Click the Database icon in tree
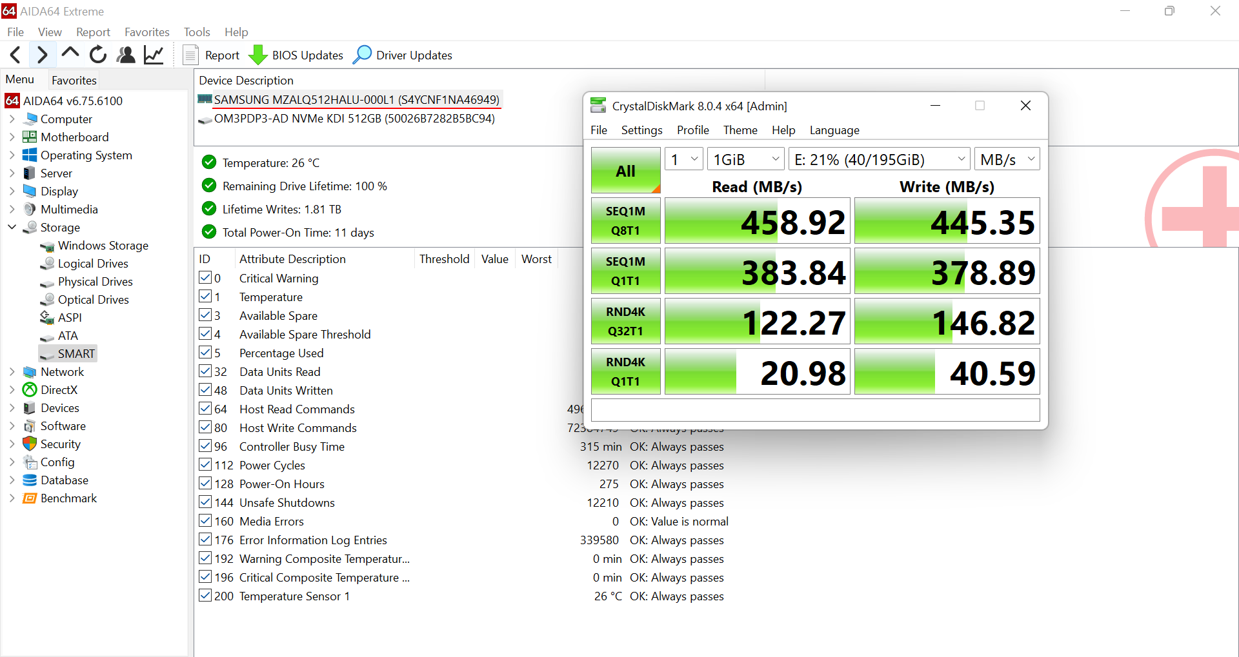Viewport: 1239px width, 657px height. click(x=30, y=480)
